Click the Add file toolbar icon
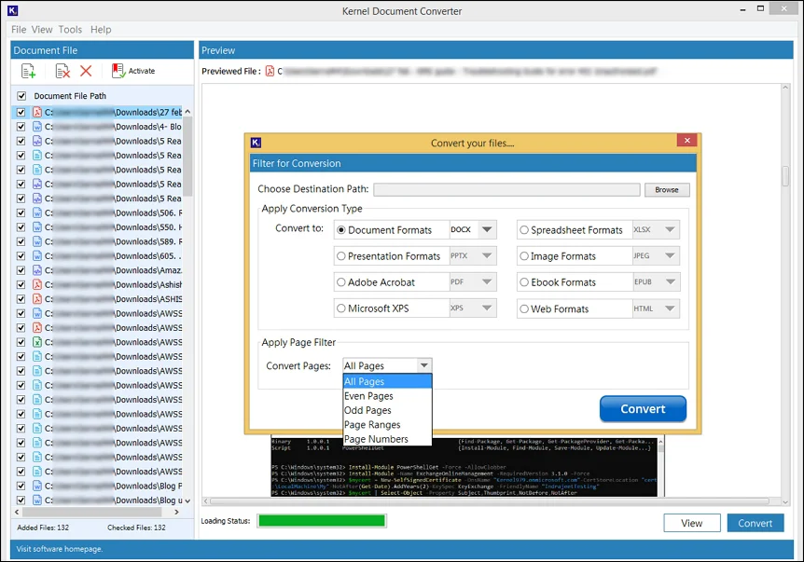Image resolution: width=804 pixels, height=562 pixels. pos(28,71)
